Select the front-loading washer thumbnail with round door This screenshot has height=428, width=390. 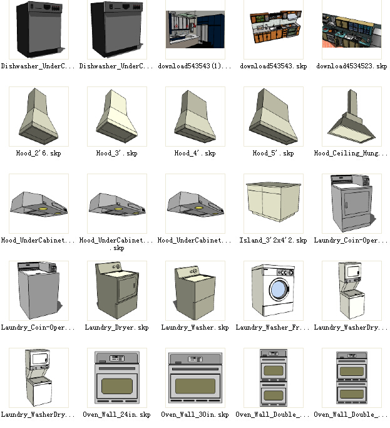274,291
